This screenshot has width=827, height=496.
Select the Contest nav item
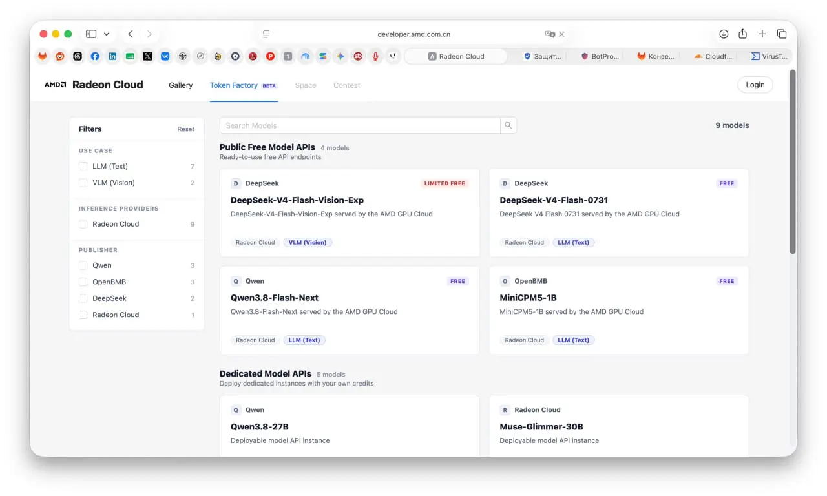[x=347, y=85]
